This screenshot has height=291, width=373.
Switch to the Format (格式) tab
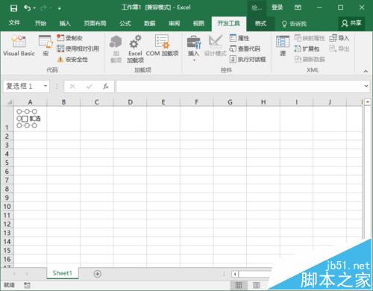click(x=260, y=24)
